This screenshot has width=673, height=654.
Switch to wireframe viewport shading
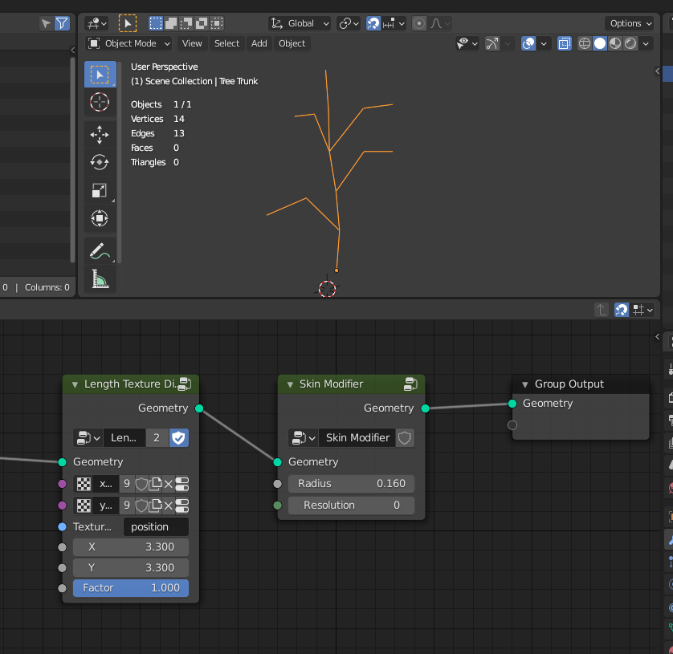(x=585, y=43)
